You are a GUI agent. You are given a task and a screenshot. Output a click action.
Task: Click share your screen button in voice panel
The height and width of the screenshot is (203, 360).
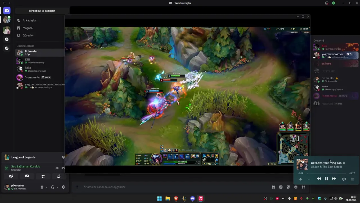pos(27,176)
